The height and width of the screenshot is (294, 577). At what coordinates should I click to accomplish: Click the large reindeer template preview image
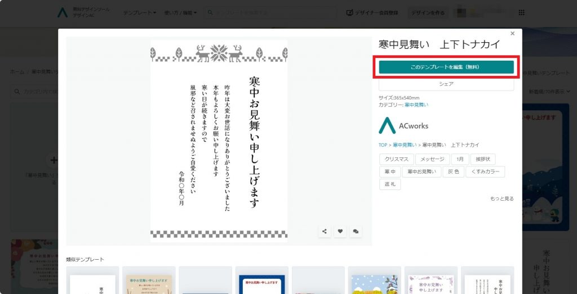(x=219, y=141)
